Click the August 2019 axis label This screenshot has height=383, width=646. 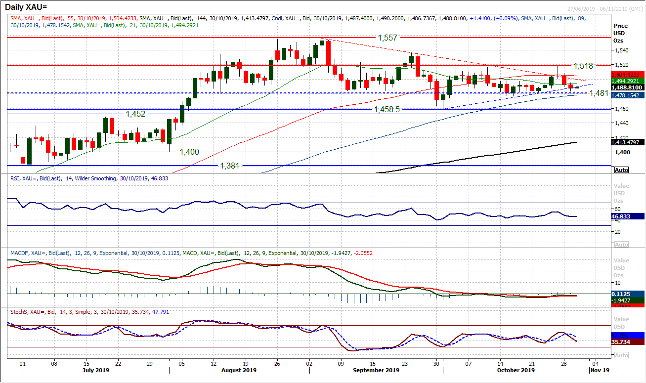coord(238,370)
